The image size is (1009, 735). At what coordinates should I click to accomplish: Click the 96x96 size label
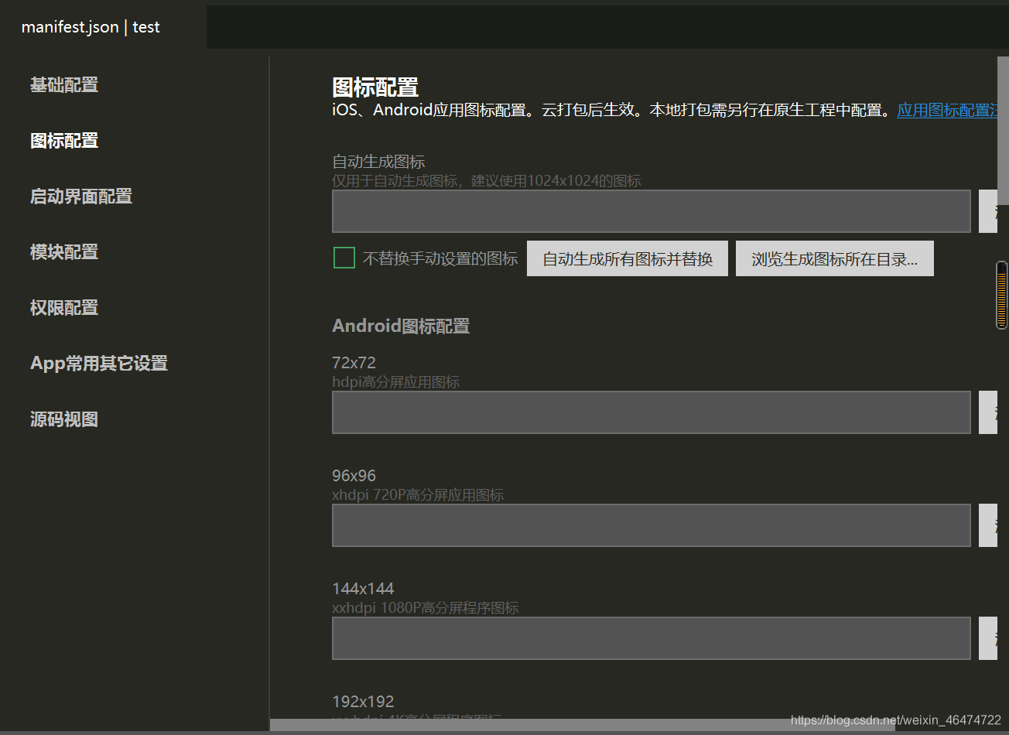pyautogui.click(x=354, y=476)
